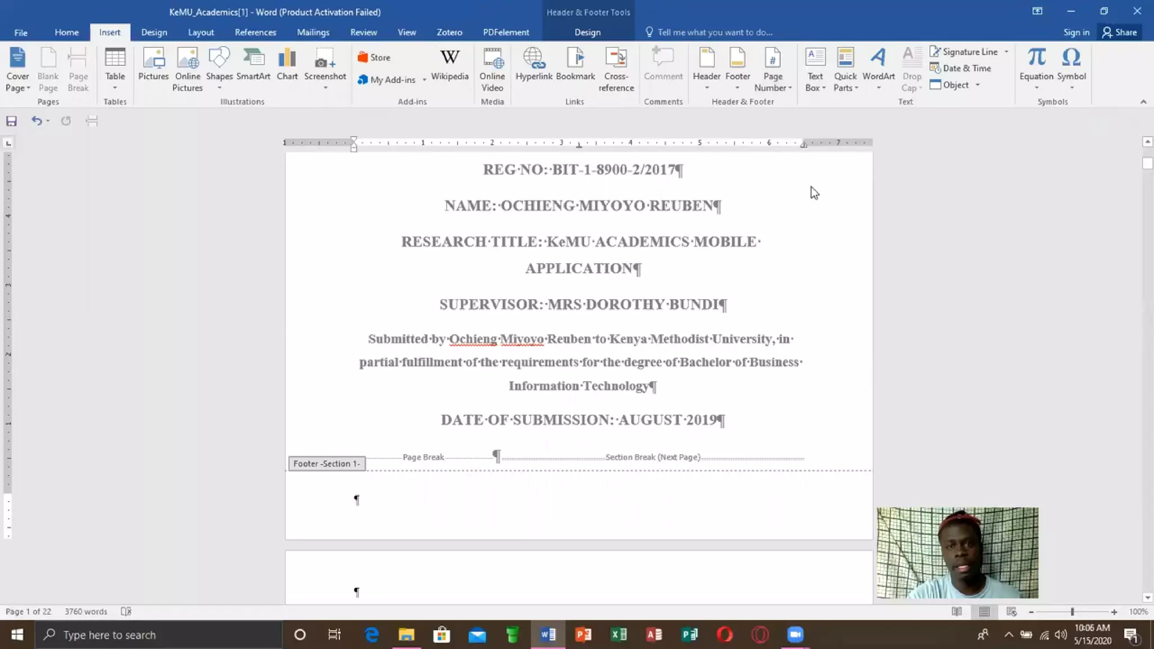
Task: Open the Page Number menu
Action: [x=773, y=70]
